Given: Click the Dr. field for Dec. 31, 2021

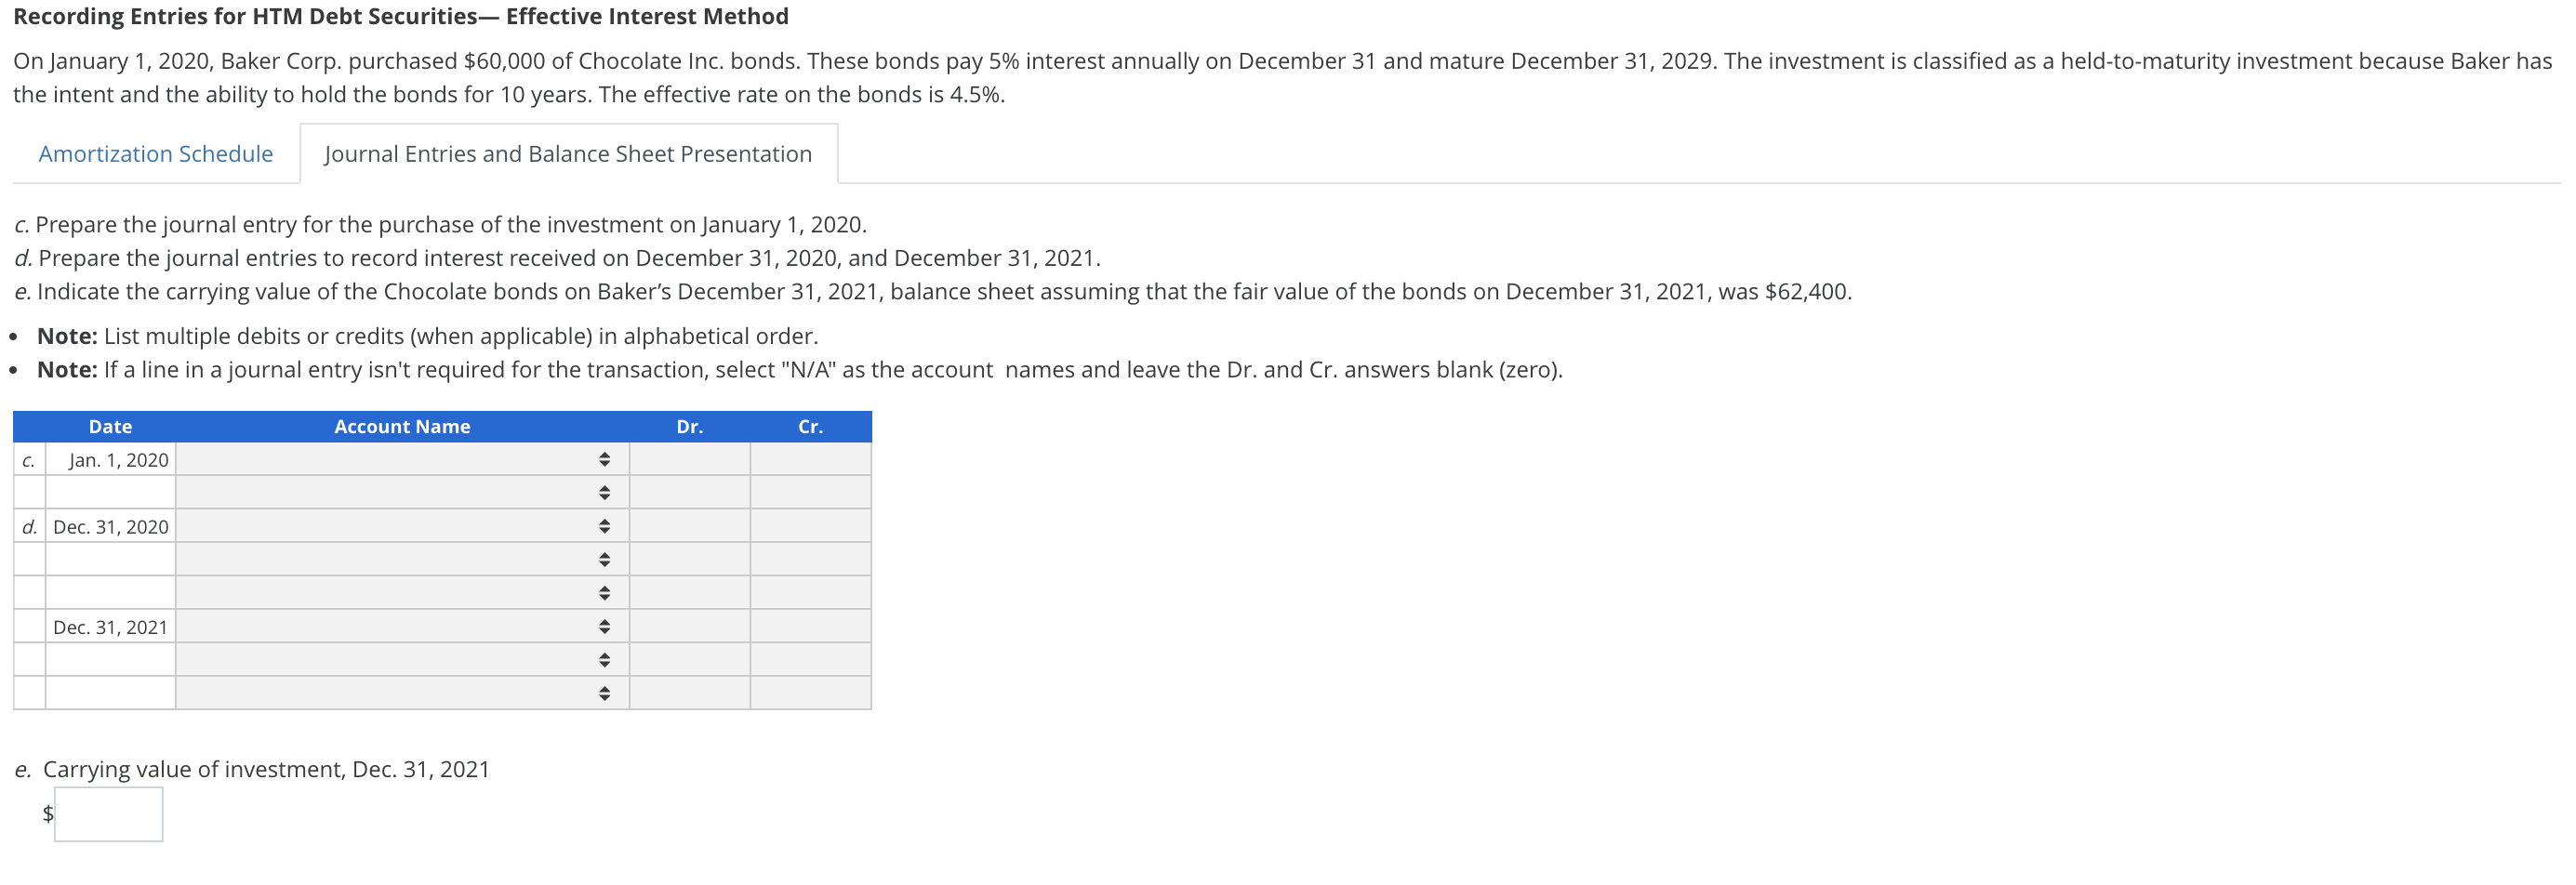Looking at the screenshot, I should (x=690, y=627).
